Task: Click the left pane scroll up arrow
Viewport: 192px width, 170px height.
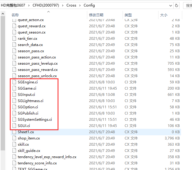Action: [3, 14]
